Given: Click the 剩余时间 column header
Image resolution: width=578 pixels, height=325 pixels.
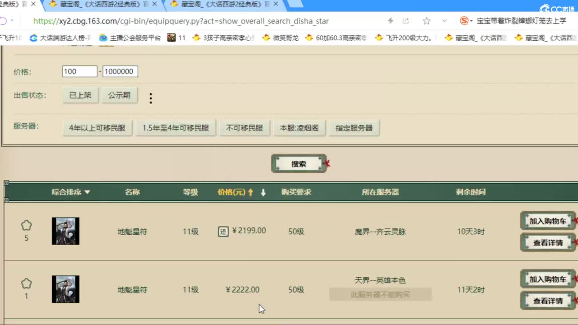Looking at the screenshot, I should (471, 192).
